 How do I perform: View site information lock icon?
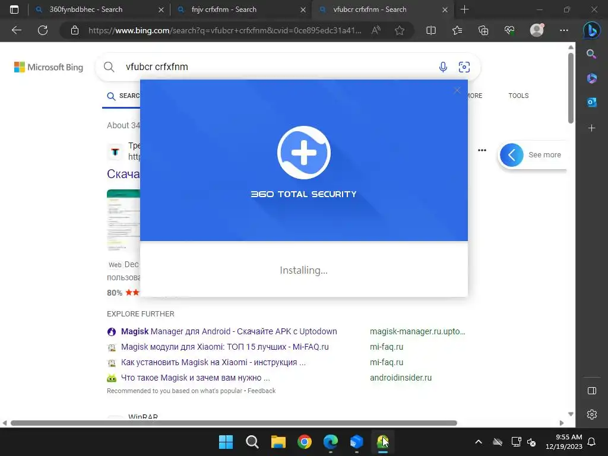click(75, 30)
